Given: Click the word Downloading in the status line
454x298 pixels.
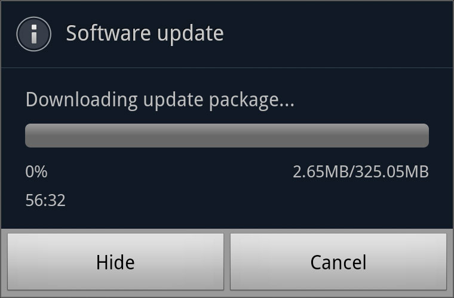Looking at the screenshot, I should click(x=81, y=100).
